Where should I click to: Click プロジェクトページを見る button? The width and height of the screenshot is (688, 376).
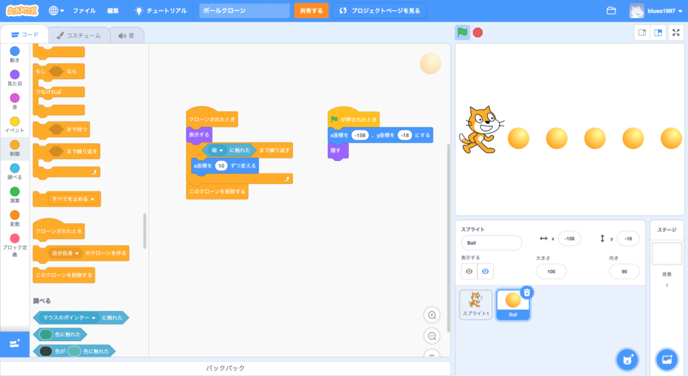click(380, 11)
